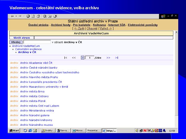Open the Celostátní evidence tree link
The image size is (186, 139).
click(x=28, y=49)
